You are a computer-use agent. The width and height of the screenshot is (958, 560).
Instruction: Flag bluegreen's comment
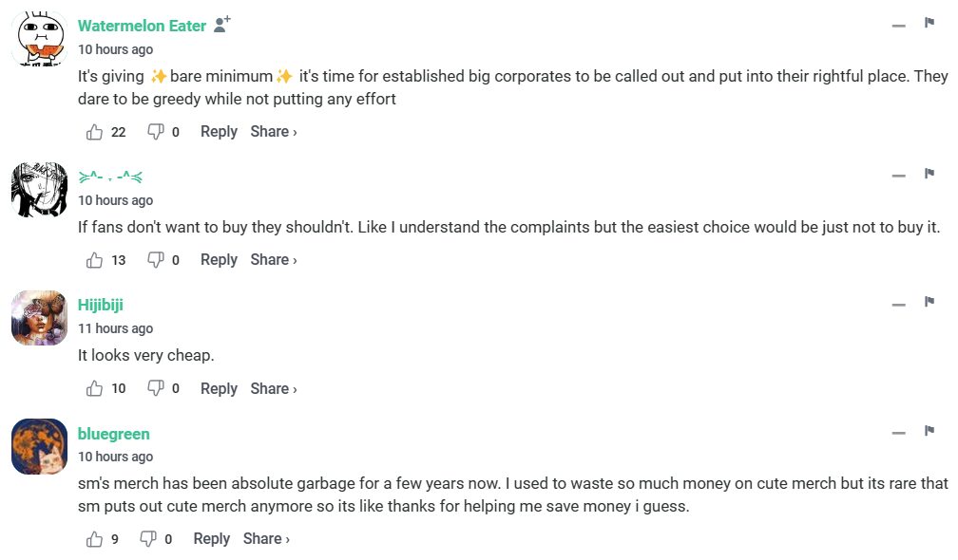[x=929, y=431]
